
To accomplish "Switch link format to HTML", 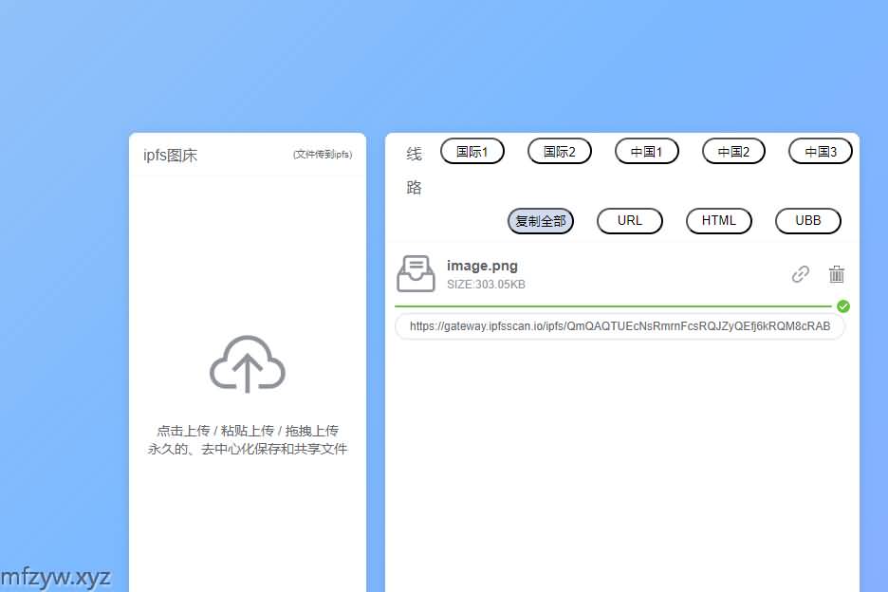I will [718, 221].
